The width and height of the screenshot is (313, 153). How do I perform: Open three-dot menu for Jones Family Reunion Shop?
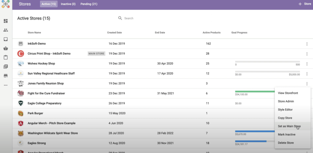click(x=307, y=84)
